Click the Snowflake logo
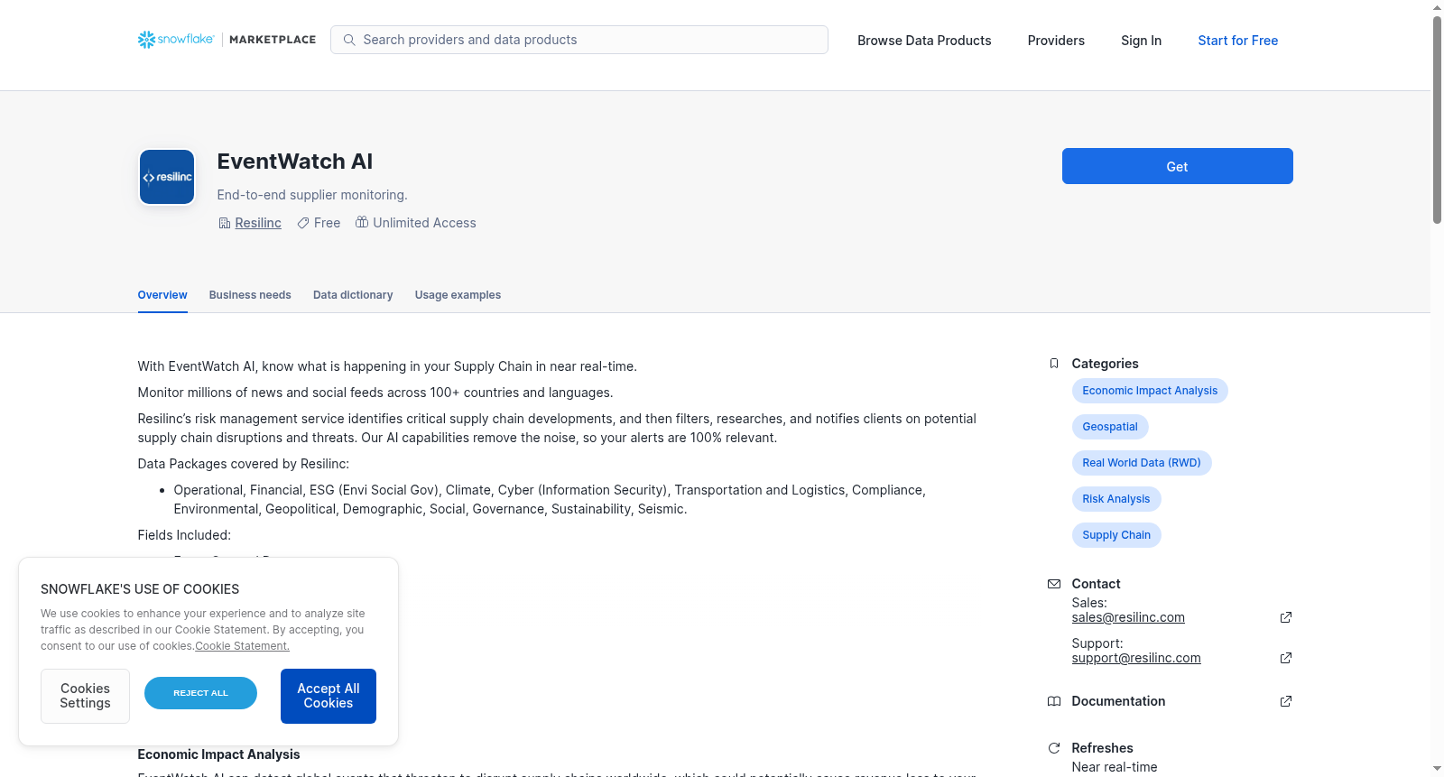 click(176, 40)
